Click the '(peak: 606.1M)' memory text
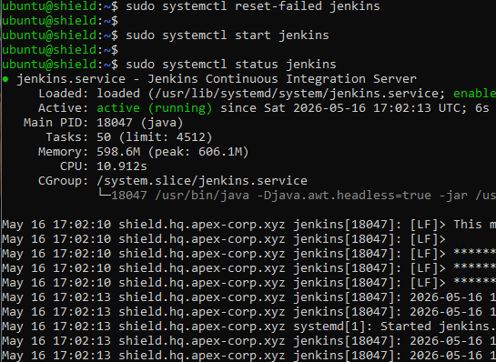Viewport: 496px width, 362px height. [198, 151]
